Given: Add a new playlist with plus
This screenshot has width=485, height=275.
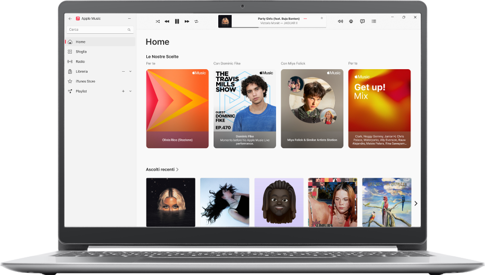Looking at the screenshot, I should click(x=123, y=91).
